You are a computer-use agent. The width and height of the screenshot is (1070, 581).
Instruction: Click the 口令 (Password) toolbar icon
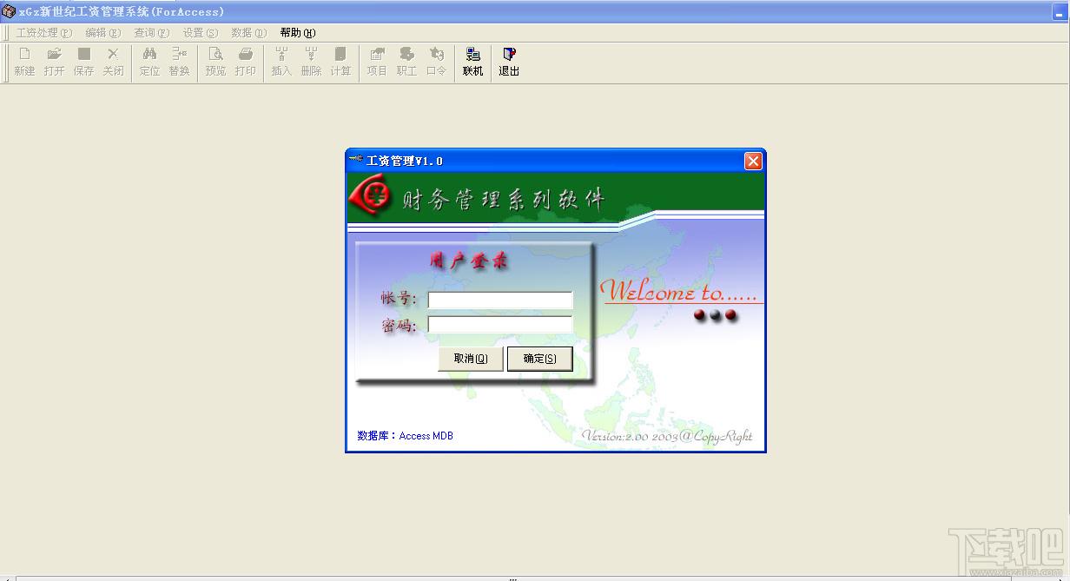[x=436, y=62]
